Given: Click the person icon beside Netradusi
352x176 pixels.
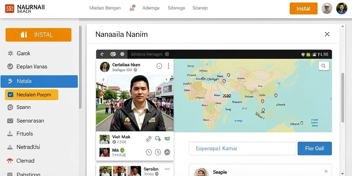Looking at the screenshot, I should tap(10, 147).
